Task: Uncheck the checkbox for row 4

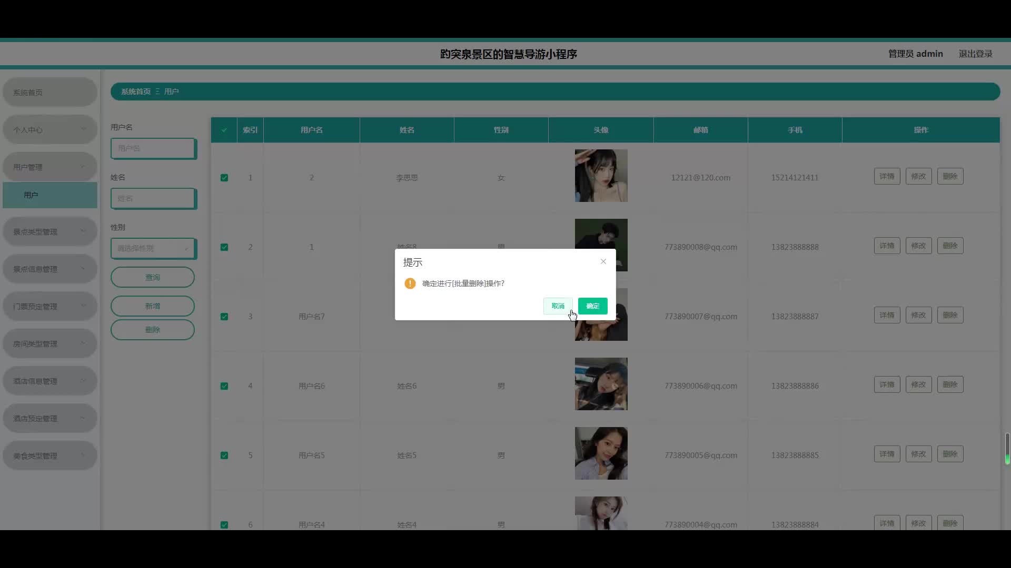Action: (x=224, y=386)
